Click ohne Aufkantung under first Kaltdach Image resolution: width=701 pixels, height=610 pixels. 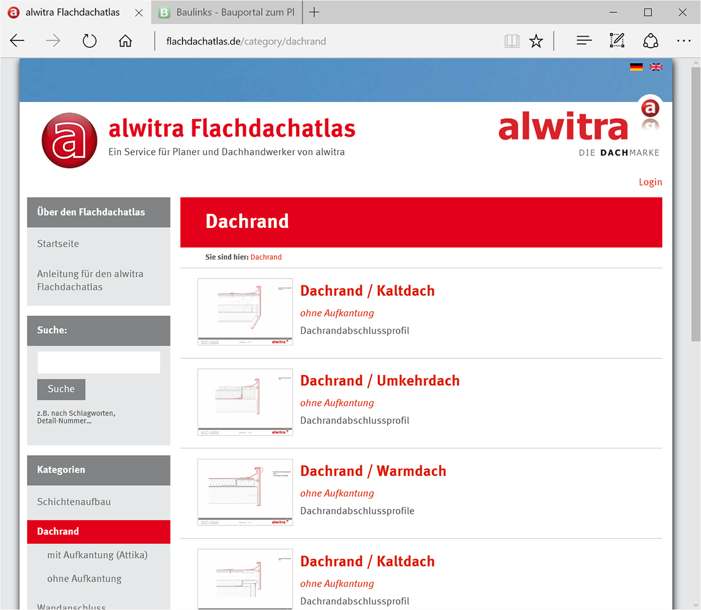point(337,313)
